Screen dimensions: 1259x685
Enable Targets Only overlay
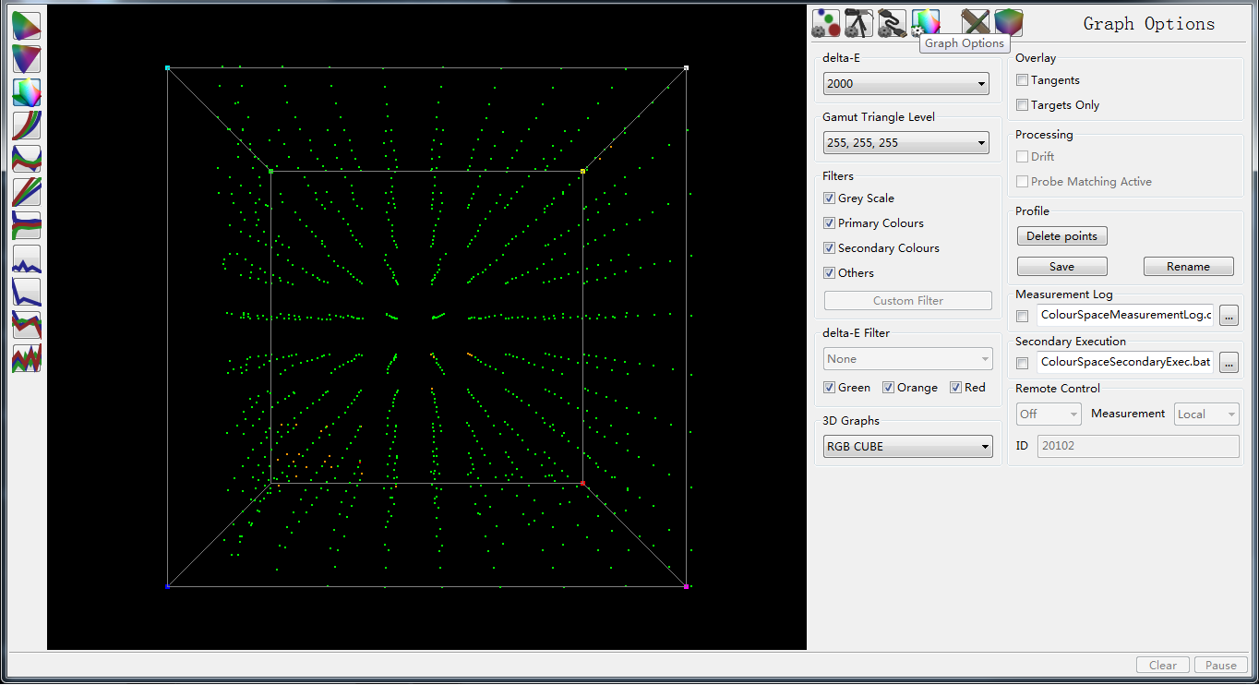tap(1022, 105)
